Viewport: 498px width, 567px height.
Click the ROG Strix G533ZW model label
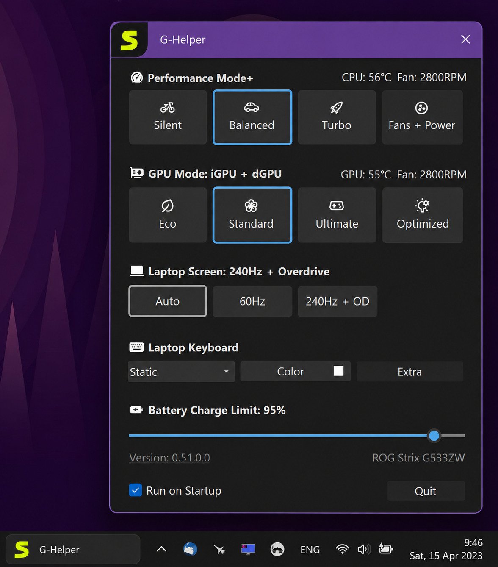pos(418,458)
